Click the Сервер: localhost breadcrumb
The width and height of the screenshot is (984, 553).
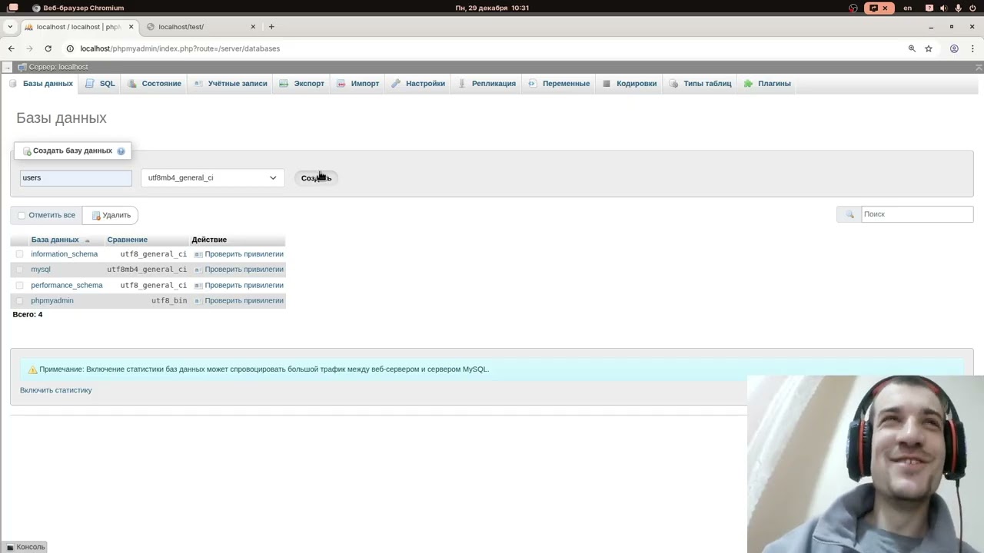pos(58,68)
